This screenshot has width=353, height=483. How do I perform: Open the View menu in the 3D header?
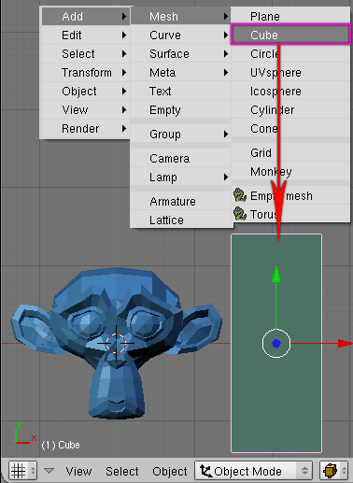click(x=78, y=471)
